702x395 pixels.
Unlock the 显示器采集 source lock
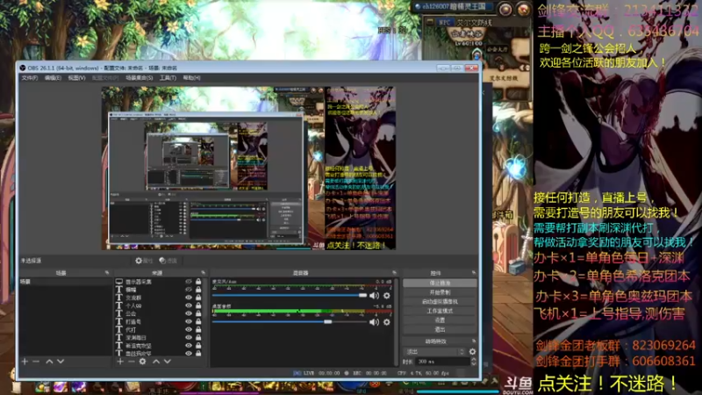(x=198, y=282)
